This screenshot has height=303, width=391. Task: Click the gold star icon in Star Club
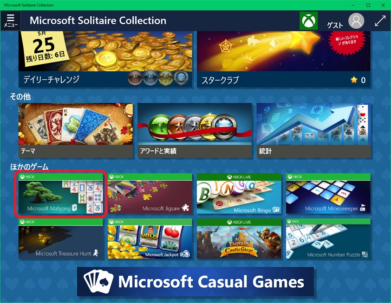354,80
